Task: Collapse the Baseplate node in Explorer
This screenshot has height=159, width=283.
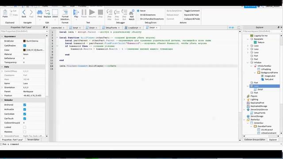Action: 248,39
